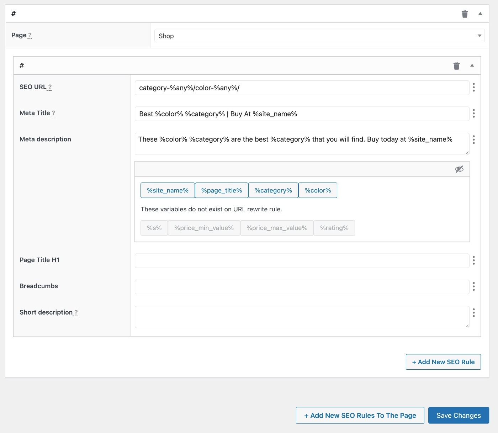Insert the %category% variable
This screenshot has width=498, height=433.
[x=273, y=190]
